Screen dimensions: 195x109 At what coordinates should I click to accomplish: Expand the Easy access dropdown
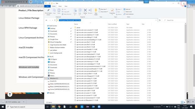(103, 12)
